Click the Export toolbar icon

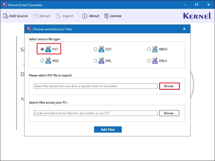pyautogui.click(x=59, y=16)
